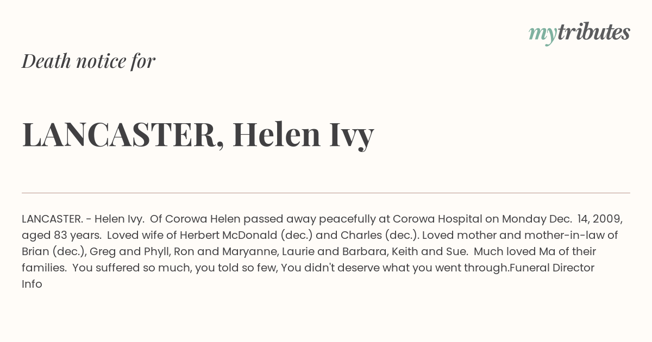Viewport: 652px width, 342px height.
Task: Click 'Corowa Hospital' in the notice text
Action: (x=437, y=219)
